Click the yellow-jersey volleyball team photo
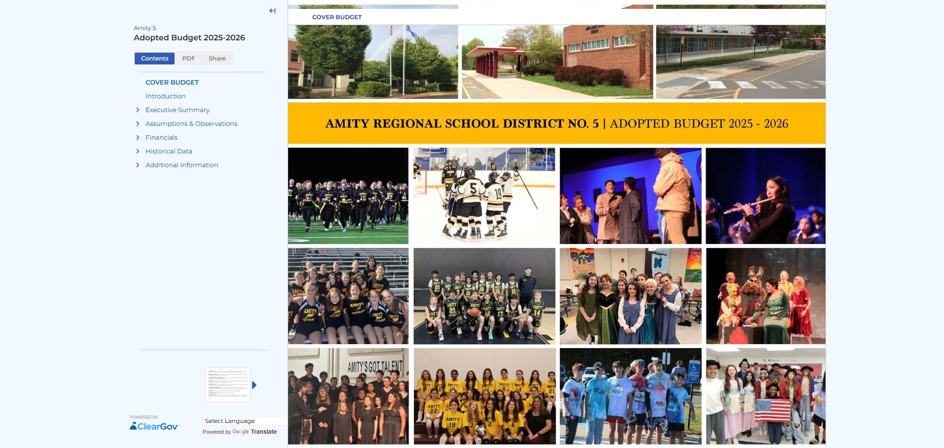 (485, 396)
